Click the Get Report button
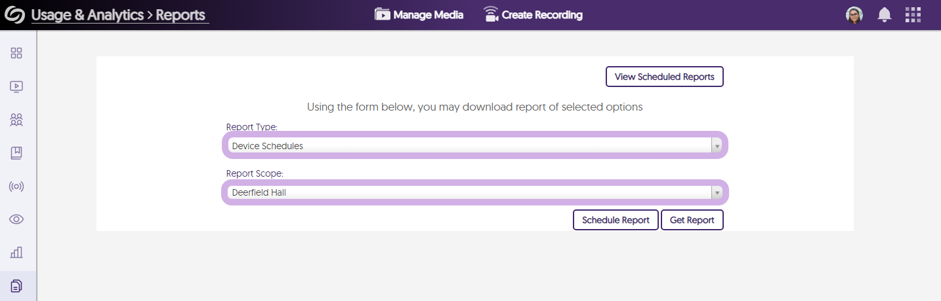Viewport: 941px width, 301px height. [x=692, y=220]
